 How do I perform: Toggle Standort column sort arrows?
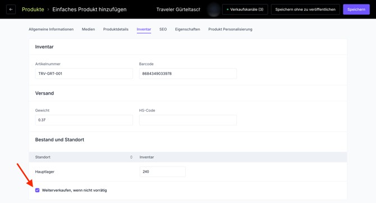(x=131, y=157)
